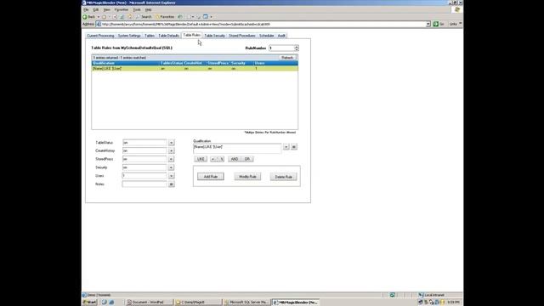Switch to the Stored Procedures tab
This screenshot has height=306, width=544.
242,36
